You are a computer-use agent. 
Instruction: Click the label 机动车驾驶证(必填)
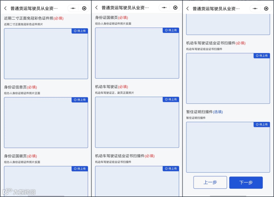tap(111, 87)
